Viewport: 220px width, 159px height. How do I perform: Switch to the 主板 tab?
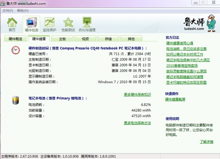point(62,39)
